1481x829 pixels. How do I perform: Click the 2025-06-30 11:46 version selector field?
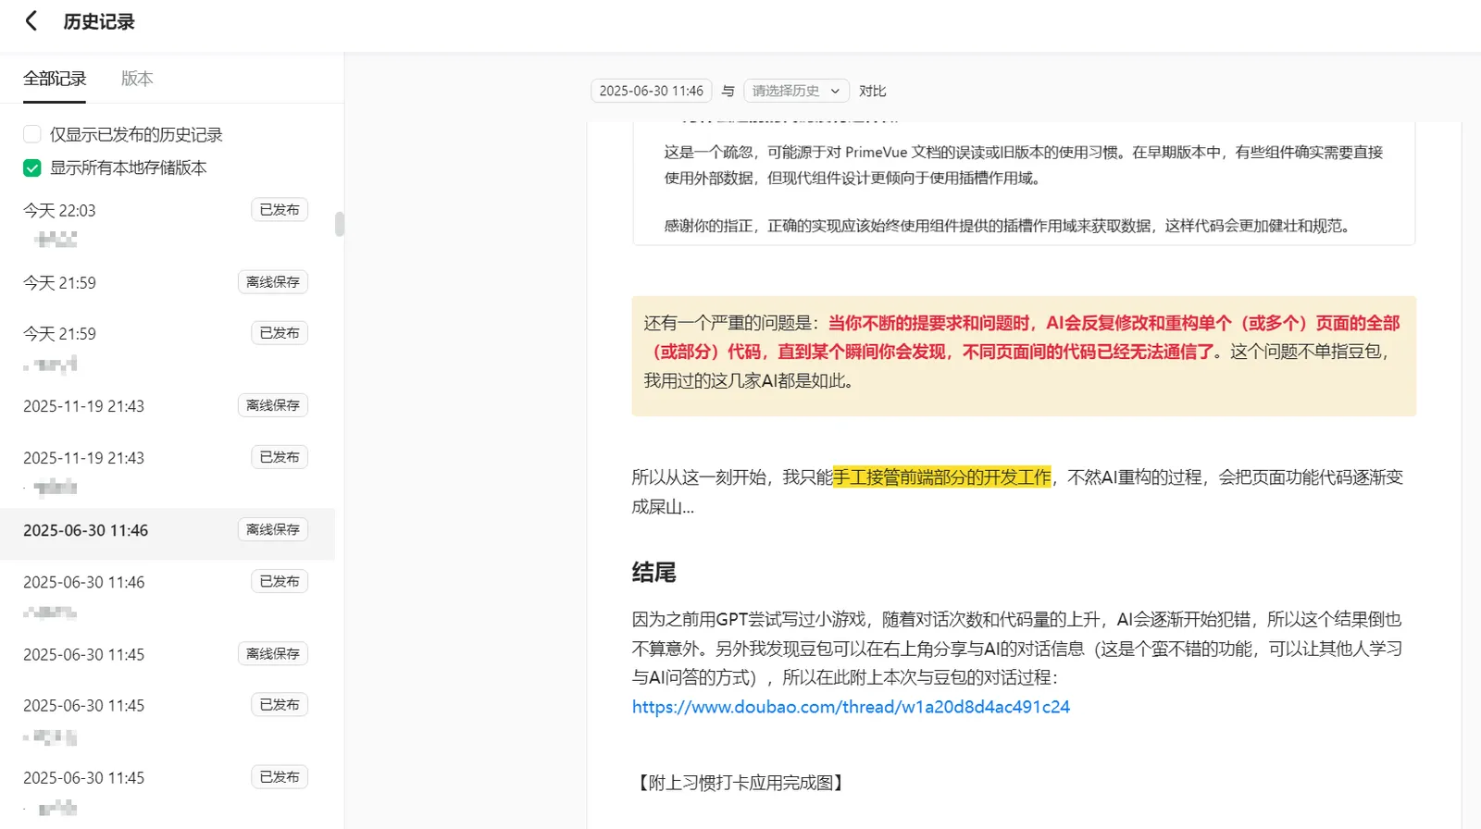[x=651, y=91]
